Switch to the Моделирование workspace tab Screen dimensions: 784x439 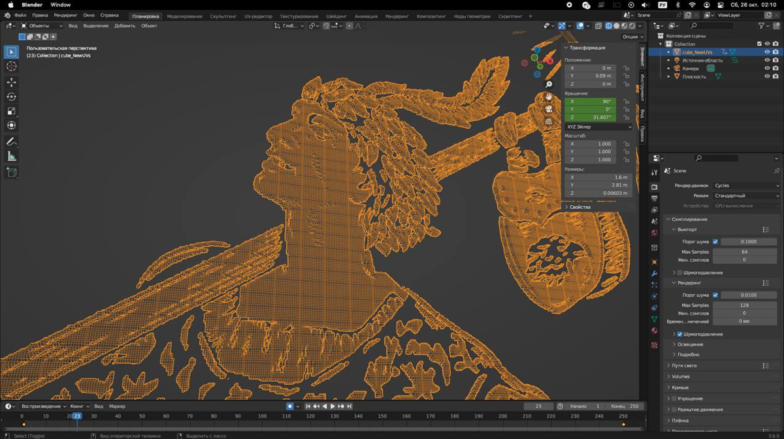coord(184,16)
